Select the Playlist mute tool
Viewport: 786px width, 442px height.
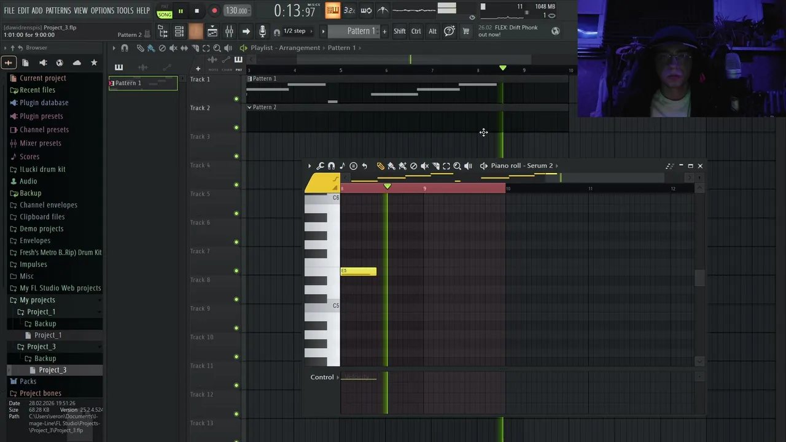point(173,48)
